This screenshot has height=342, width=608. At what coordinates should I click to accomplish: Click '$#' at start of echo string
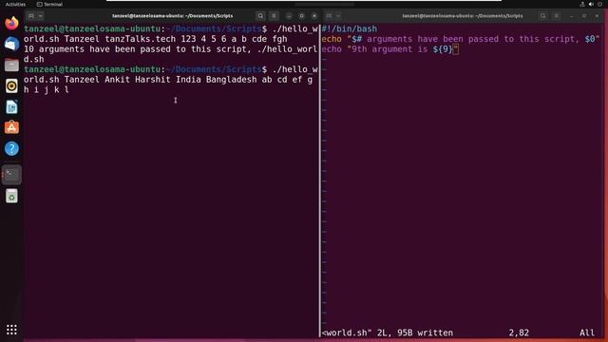(357, 39)
